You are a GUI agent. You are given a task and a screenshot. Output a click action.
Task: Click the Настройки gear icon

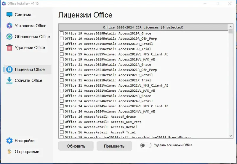(9, 141)
